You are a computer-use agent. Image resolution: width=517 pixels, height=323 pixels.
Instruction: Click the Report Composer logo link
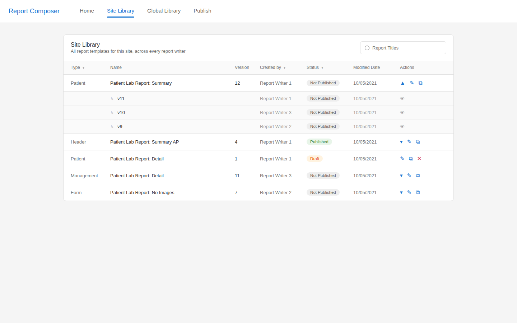pos(34,11)
